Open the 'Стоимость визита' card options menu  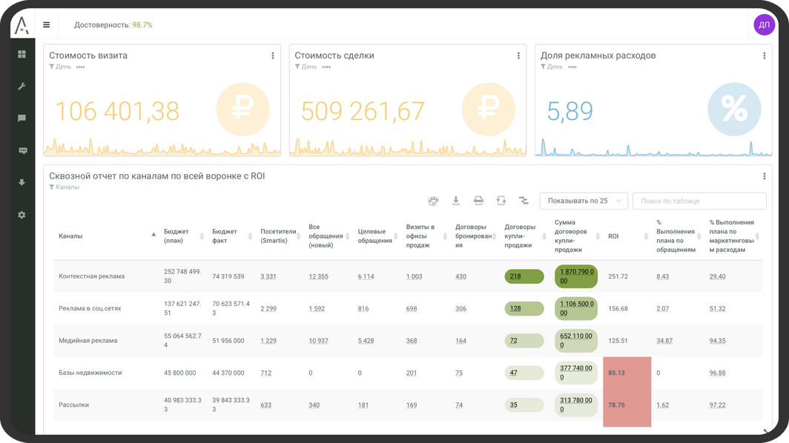[273, 56]
